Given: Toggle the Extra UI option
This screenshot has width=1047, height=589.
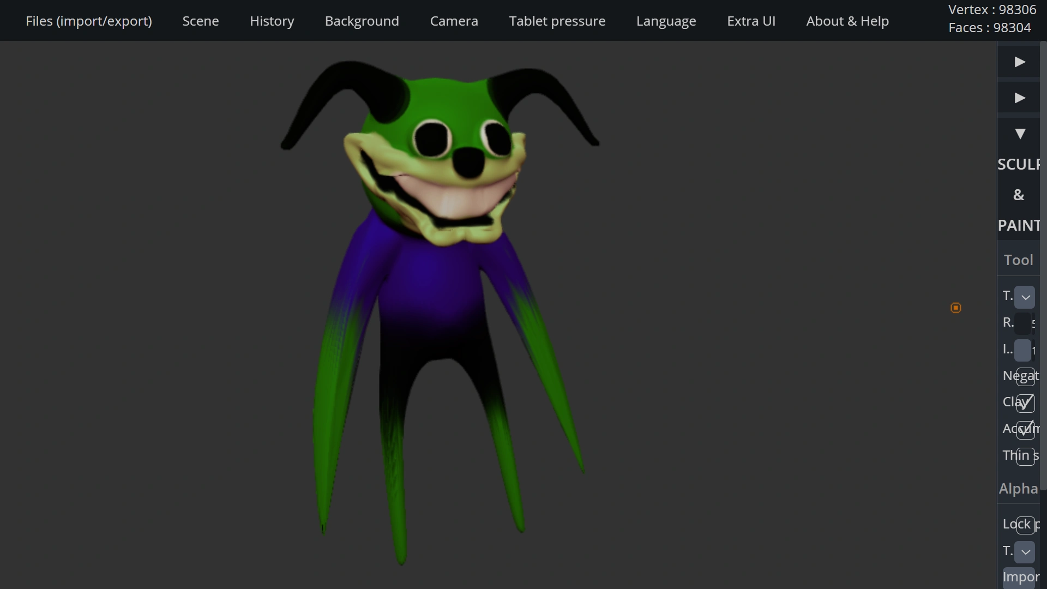Looking at the screenshot, I should [x=751, y=21].
